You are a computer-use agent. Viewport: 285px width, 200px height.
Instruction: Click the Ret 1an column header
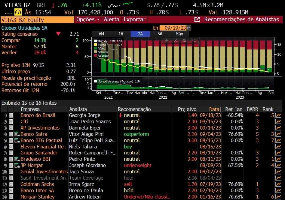click(234, 109)
